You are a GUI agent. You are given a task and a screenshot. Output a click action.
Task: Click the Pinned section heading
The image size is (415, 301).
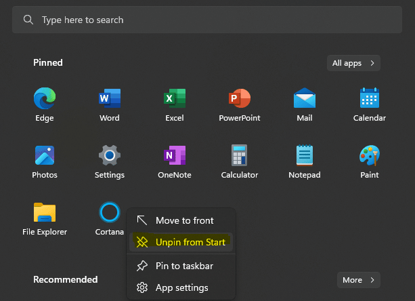48,63
